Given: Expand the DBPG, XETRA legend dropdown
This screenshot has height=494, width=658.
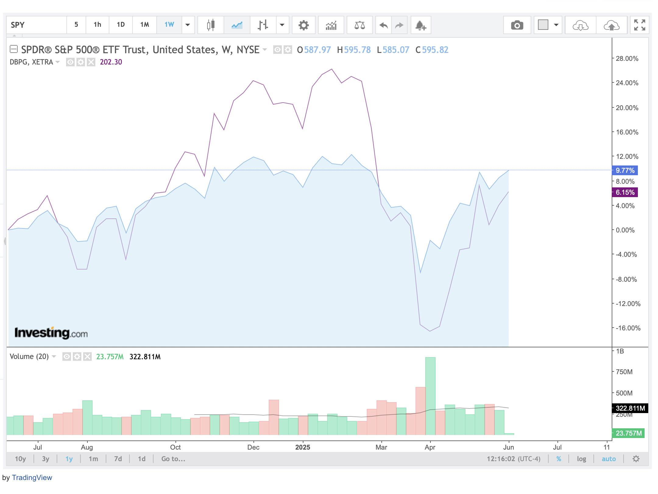Looking at the screenshot, I should click(x=58, y=62).
